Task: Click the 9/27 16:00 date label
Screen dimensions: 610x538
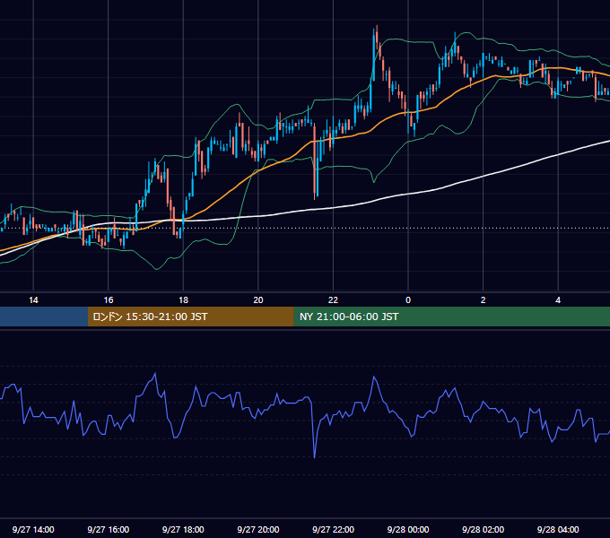Action: (109, 529)
